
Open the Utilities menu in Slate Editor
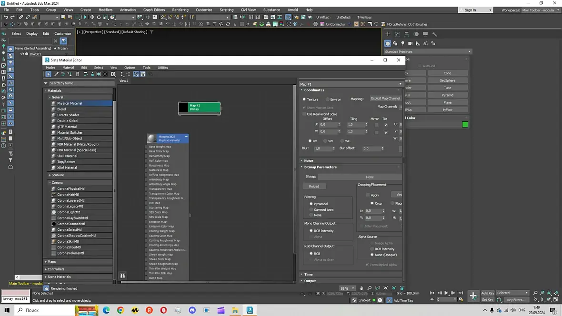(x=163, y=68)
